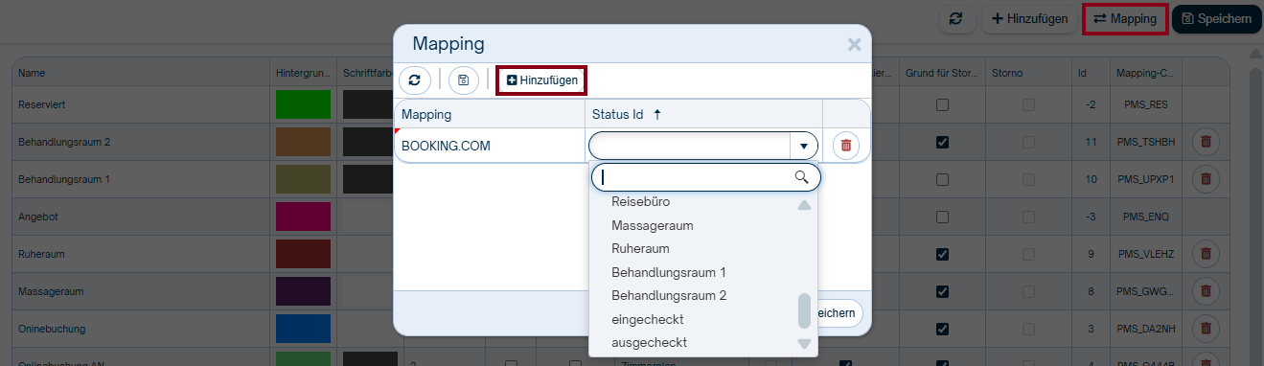
Task: Click the Mapping column header in the dialog
Action: pyautogui.click(x=490, y=114)
